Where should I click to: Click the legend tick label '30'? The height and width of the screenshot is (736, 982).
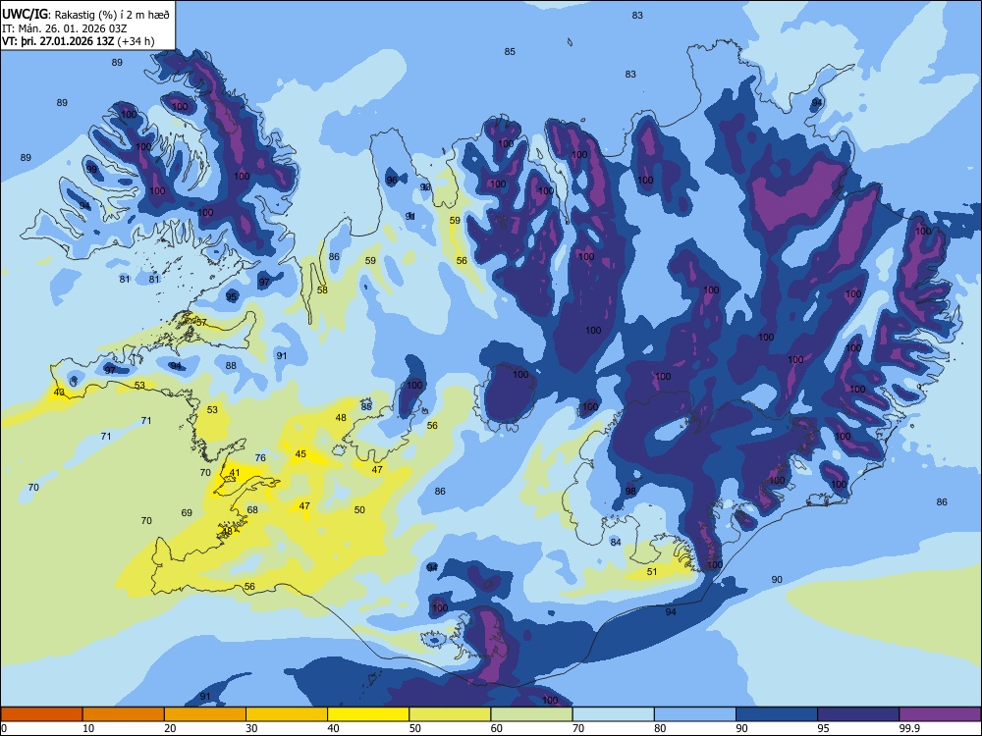[251, 728]
